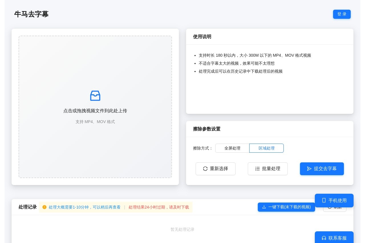Viewport: 365px width, 243px height.
Task: Click the send arrow icon on 提交去字幕
Action: pos(309,169)
